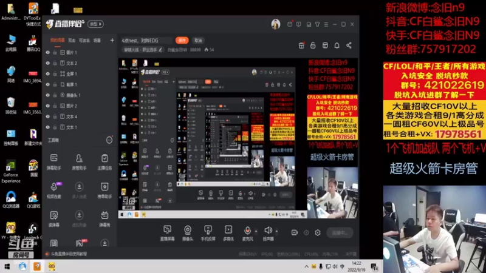Click the user avatar in title bar
The height and width of the screenshot is (273, 486).
point(276,24)
